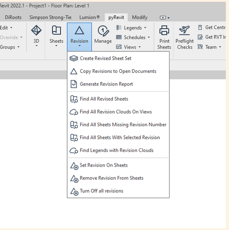229x230 pixels.
Task: Select the pyRevit tab
Action: point(116,18)
